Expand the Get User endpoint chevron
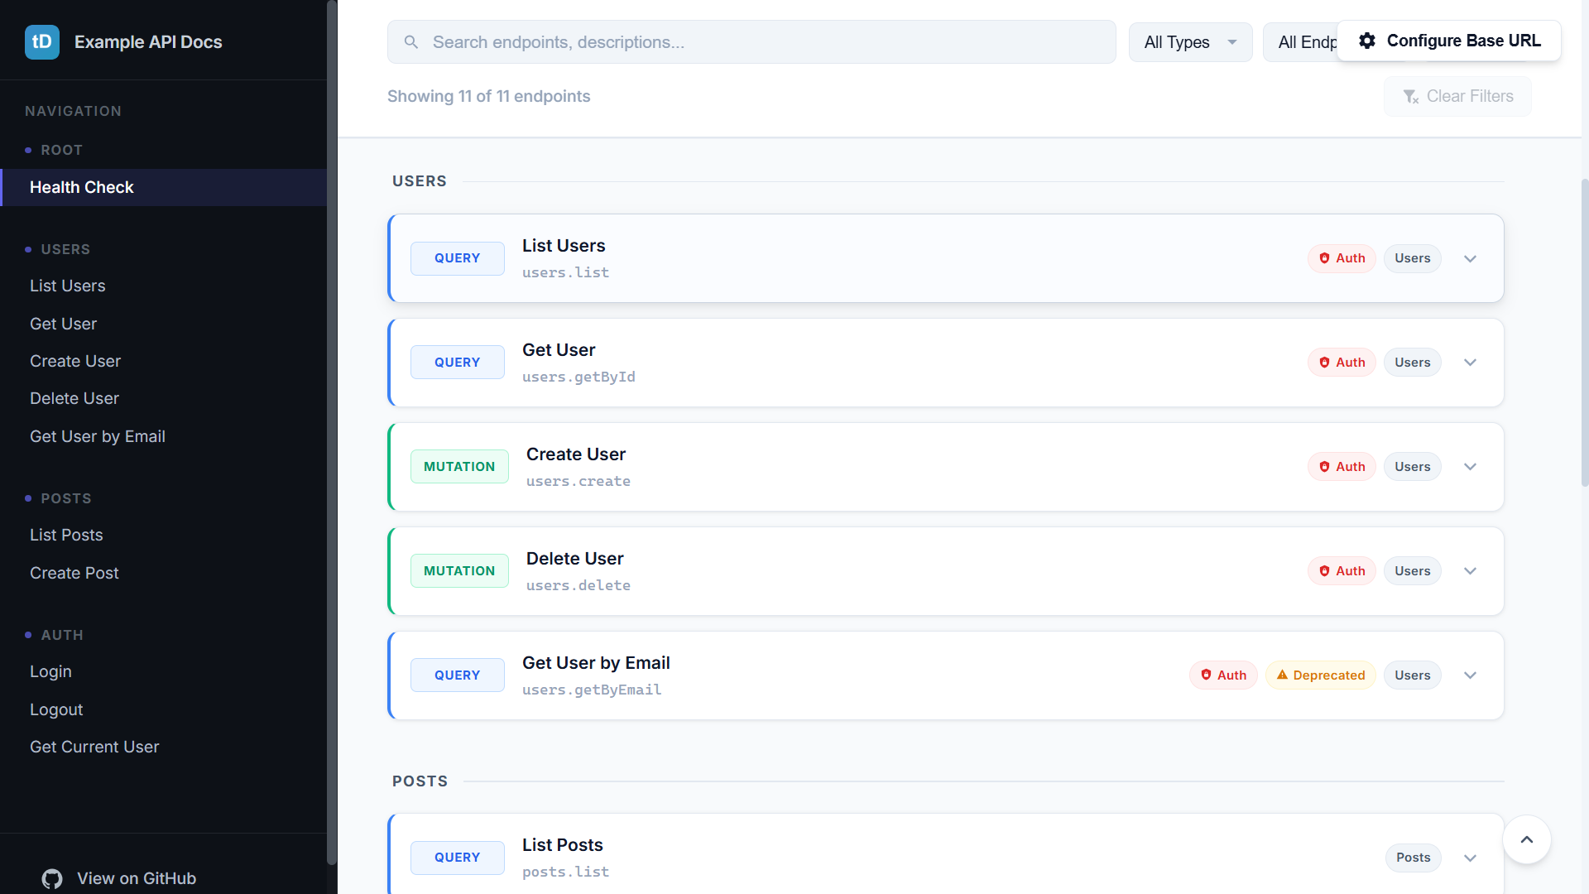Screen dimensions: 1589x894 [1471, 363]
